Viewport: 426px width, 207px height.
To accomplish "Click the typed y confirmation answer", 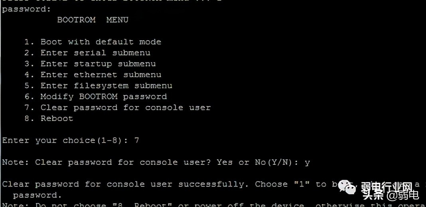I will coord(307,163).
